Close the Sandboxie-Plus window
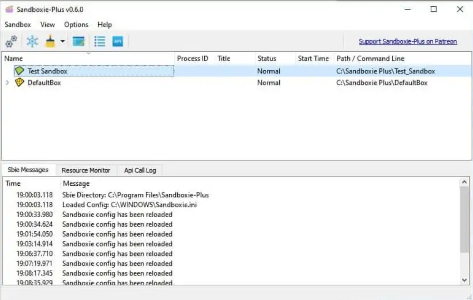 (460, 9)
